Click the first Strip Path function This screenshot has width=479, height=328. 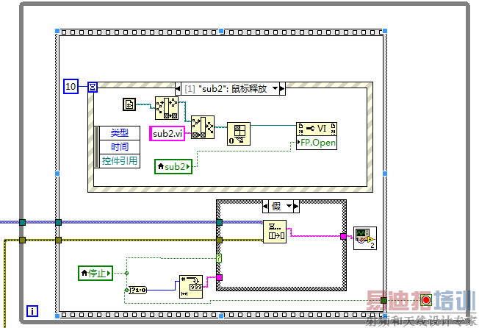click(x=167, y=108)
